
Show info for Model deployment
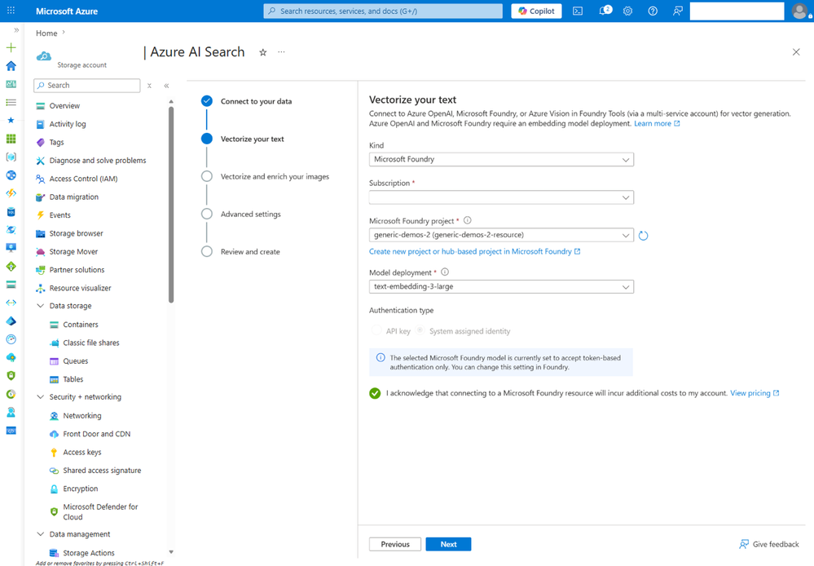tap(445, 272)
